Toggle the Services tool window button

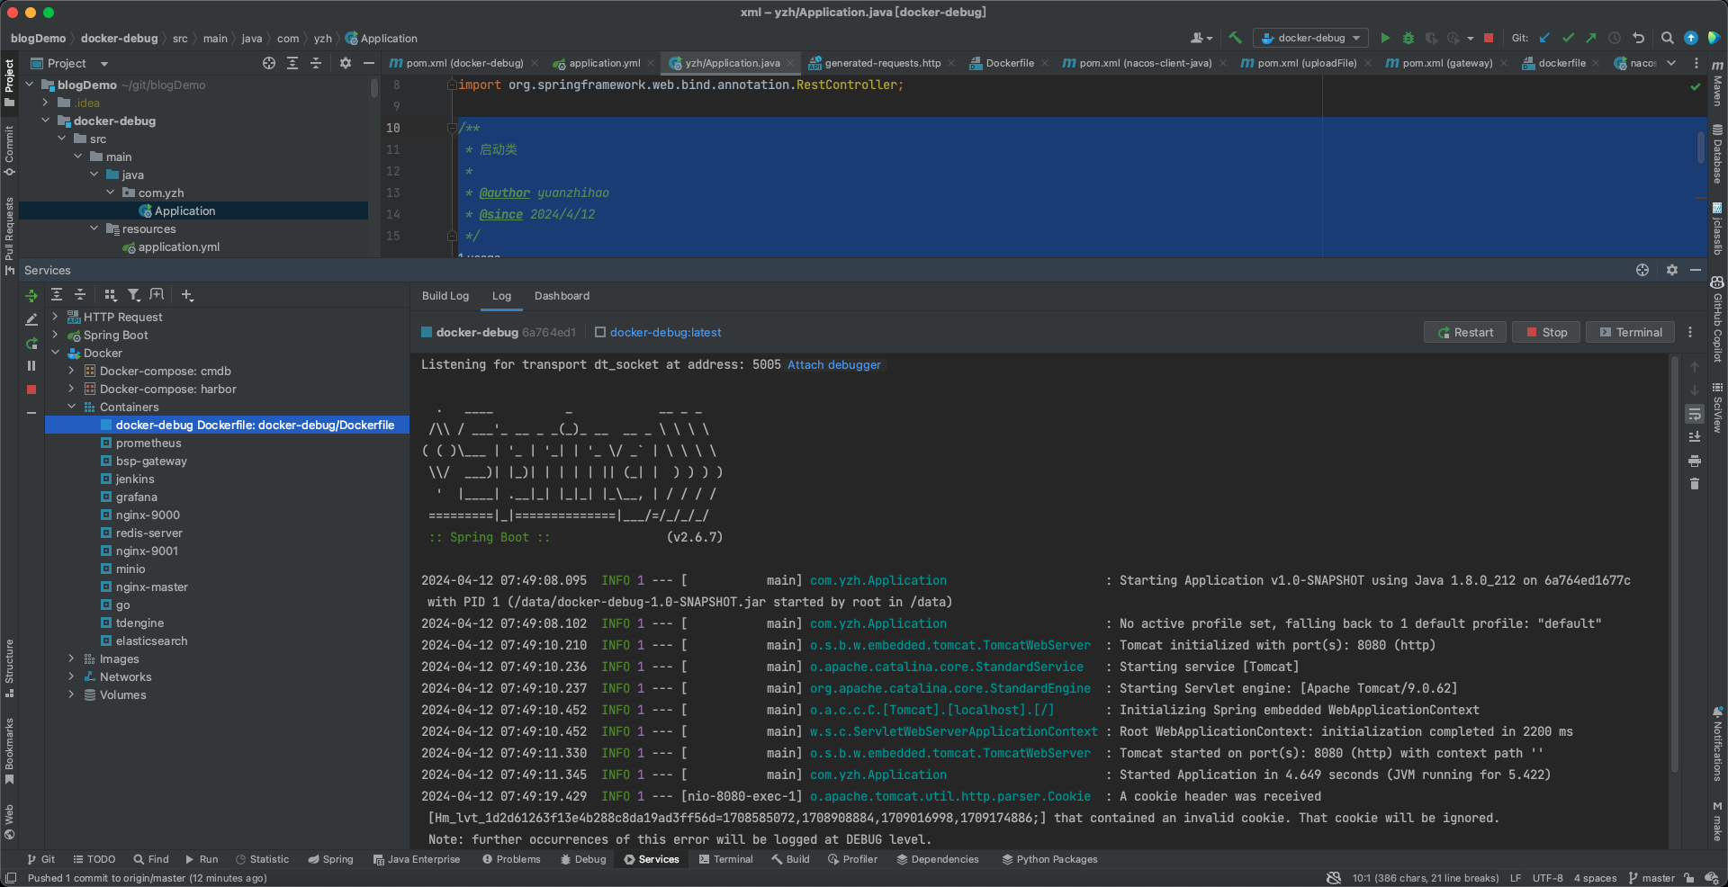pyautogui.click(x=651, y=859)
